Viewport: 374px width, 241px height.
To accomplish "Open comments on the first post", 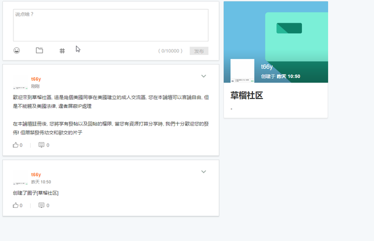I will pyautogui.click(x=44, y=145).
